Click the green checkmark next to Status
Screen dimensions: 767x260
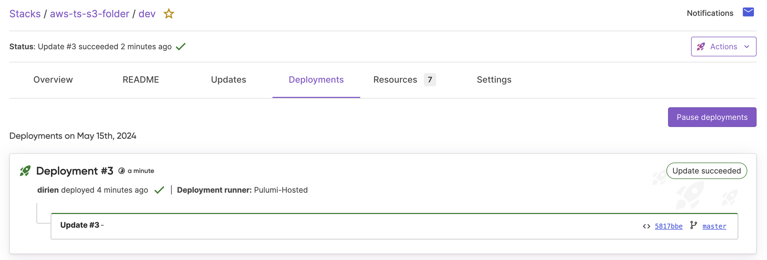tap(181, 47)
